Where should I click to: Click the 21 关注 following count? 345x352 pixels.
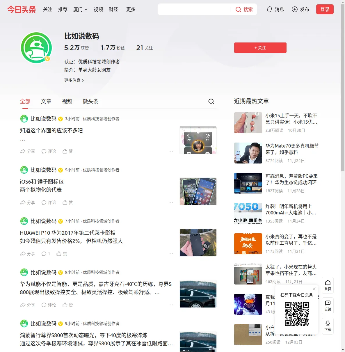coord(145,48)
